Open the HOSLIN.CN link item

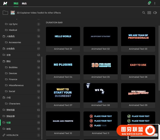[x=12, y=135]
